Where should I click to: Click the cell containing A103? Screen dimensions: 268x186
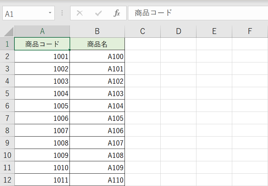click(97, 93)
